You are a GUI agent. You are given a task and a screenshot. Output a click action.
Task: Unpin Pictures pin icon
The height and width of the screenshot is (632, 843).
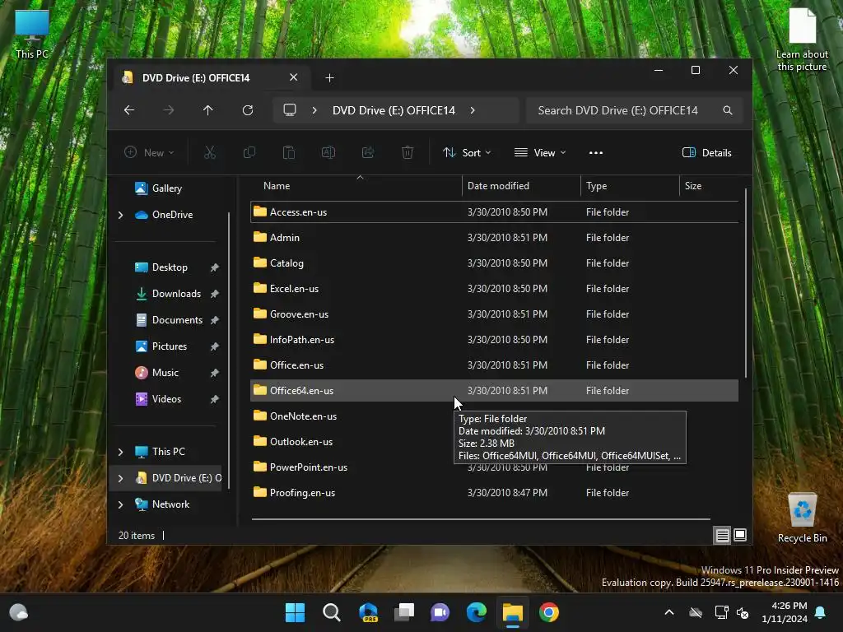click(x=215, y=346)
